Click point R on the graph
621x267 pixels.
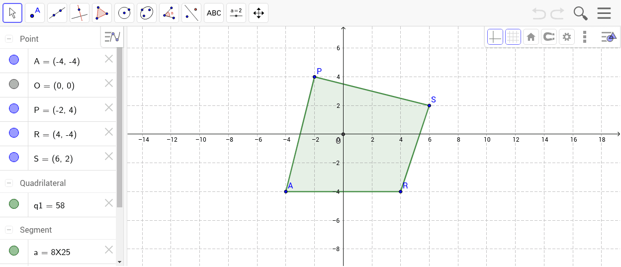(400, 191)
